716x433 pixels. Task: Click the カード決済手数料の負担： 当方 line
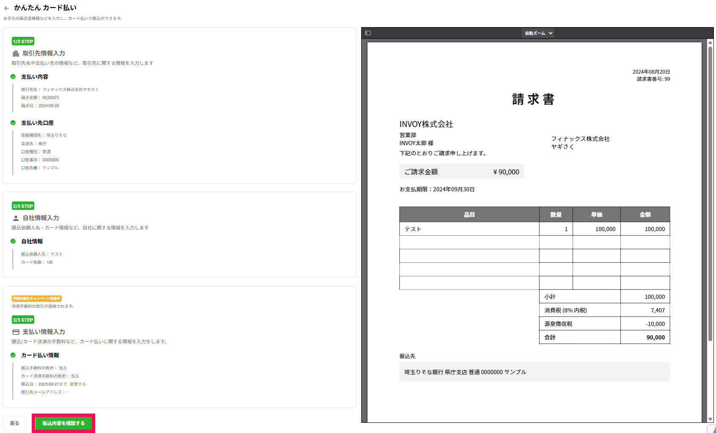[50, 376]
